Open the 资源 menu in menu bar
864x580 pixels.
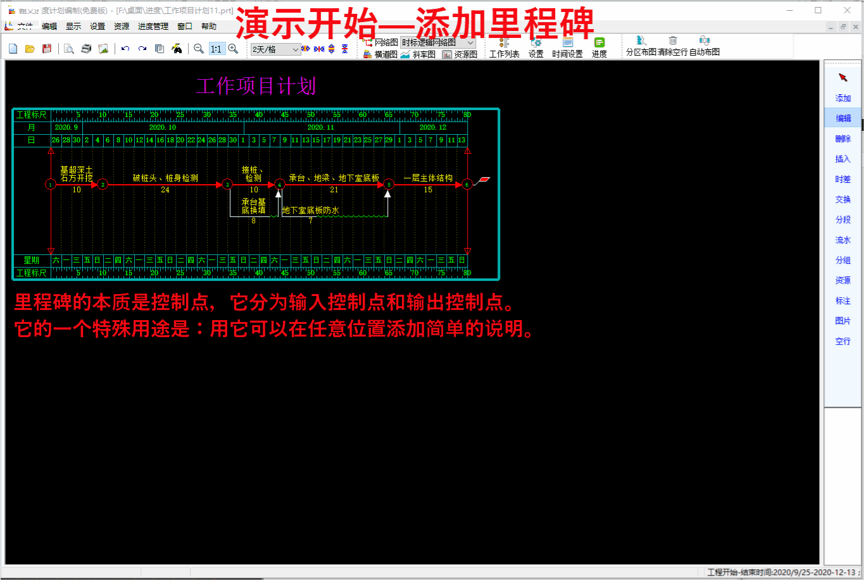click(122, 27)
